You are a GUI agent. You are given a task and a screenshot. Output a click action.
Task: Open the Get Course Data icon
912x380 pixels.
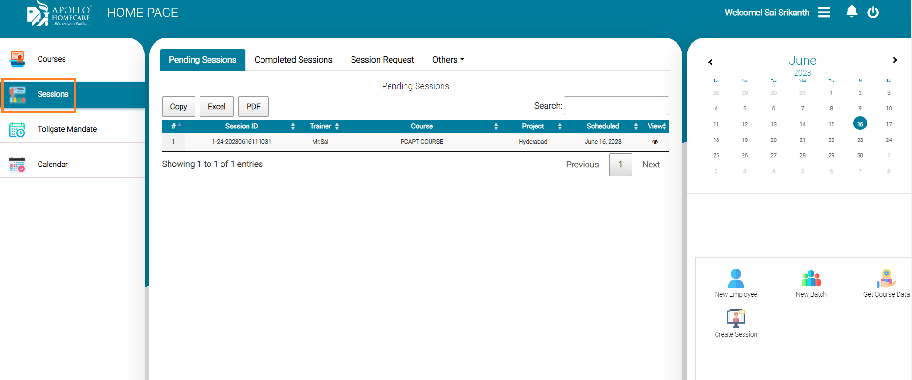click(x=886, y=279)
